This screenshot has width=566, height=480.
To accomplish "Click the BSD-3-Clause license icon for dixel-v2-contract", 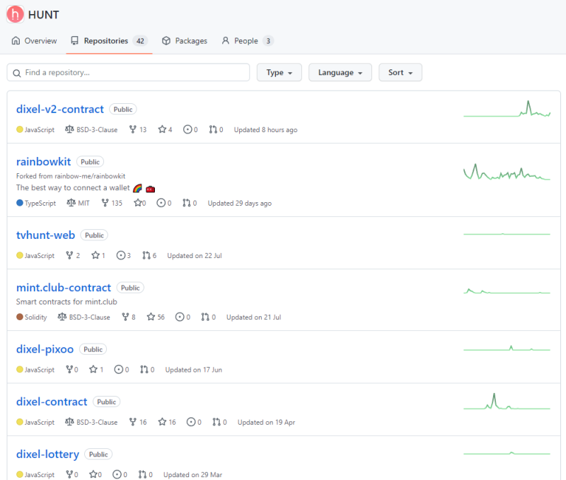I will 69,129.
